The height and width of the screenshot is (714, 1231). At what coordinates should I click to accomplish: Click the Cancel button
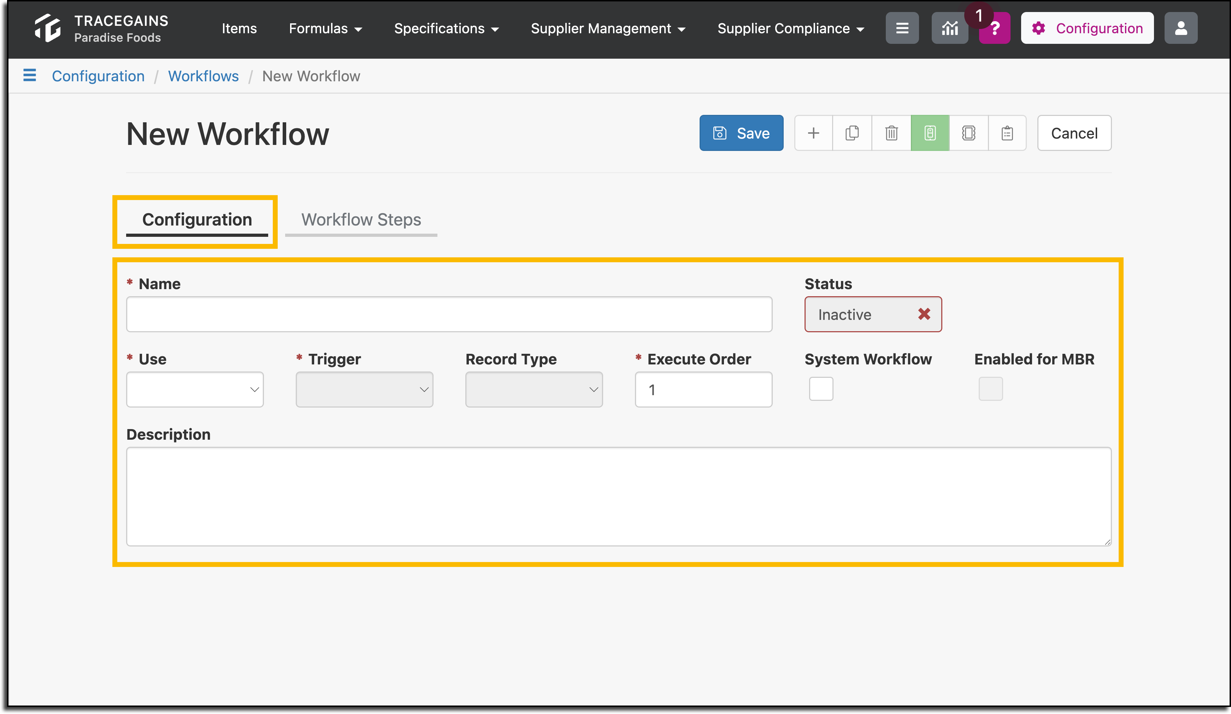point(1074,133)
